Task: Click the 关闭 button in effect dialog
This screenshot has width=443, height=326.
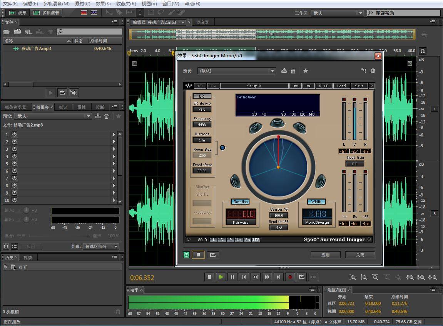Action: tap(360, 255)
